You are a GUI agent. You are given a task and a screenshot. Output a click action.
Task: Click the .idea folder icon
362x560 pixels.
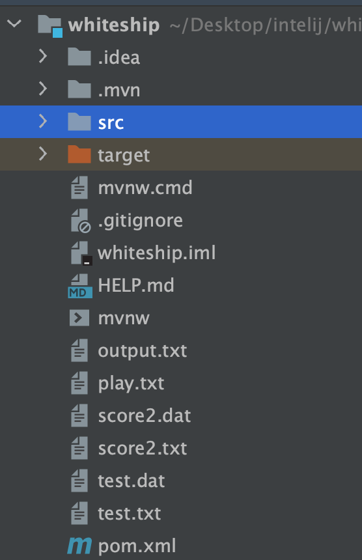click(x=79, y=57)
